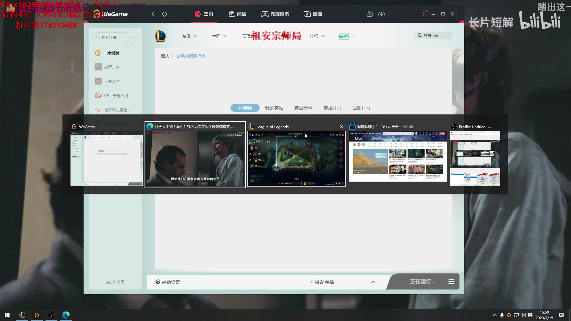Click the WeGame tray icon
Screen dimensions: 571x321
click(509, 315)
